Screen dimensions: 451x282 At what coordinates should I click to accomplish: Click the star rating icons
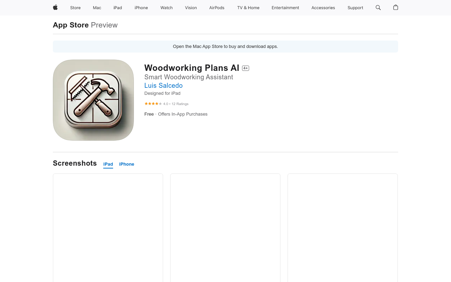[x=153, y=104]
